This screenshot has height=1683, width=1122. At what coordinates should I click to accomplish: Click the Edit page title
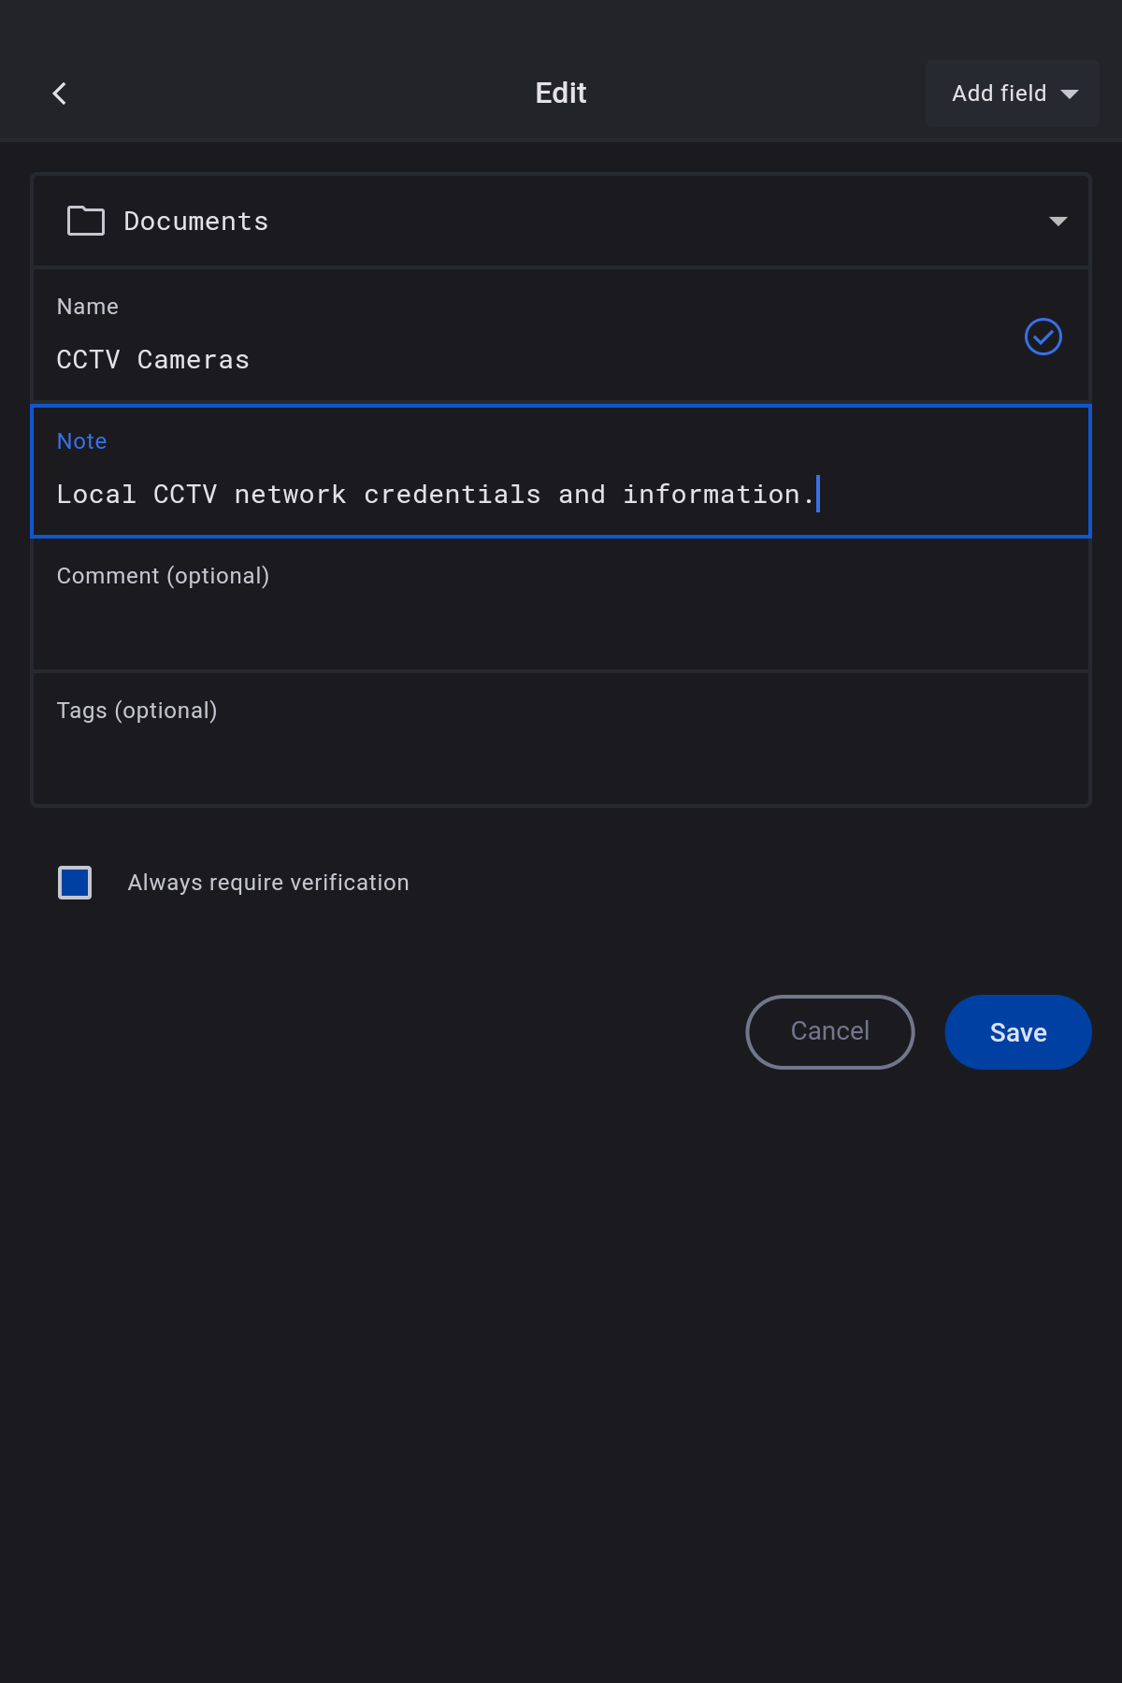pyautogui.click(x=561, y=93)
